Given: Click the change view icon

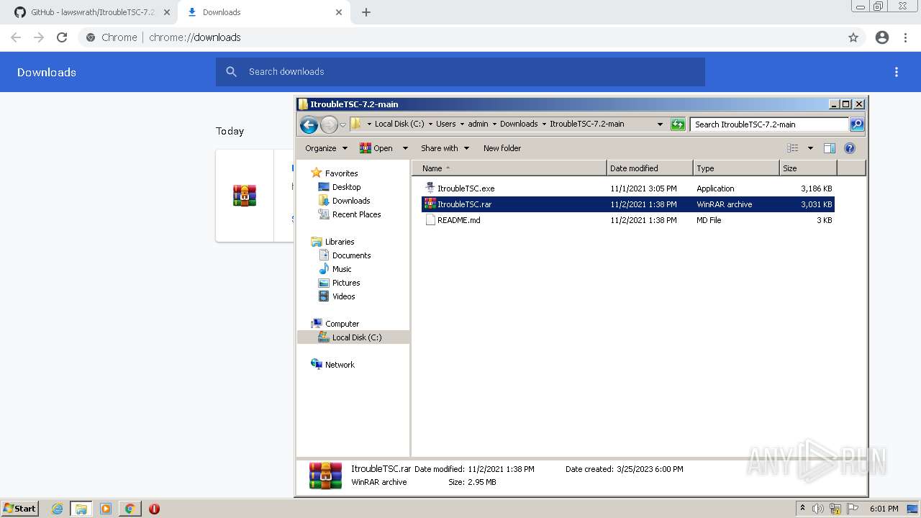Looking at the screenshot, I should point(792,148).
